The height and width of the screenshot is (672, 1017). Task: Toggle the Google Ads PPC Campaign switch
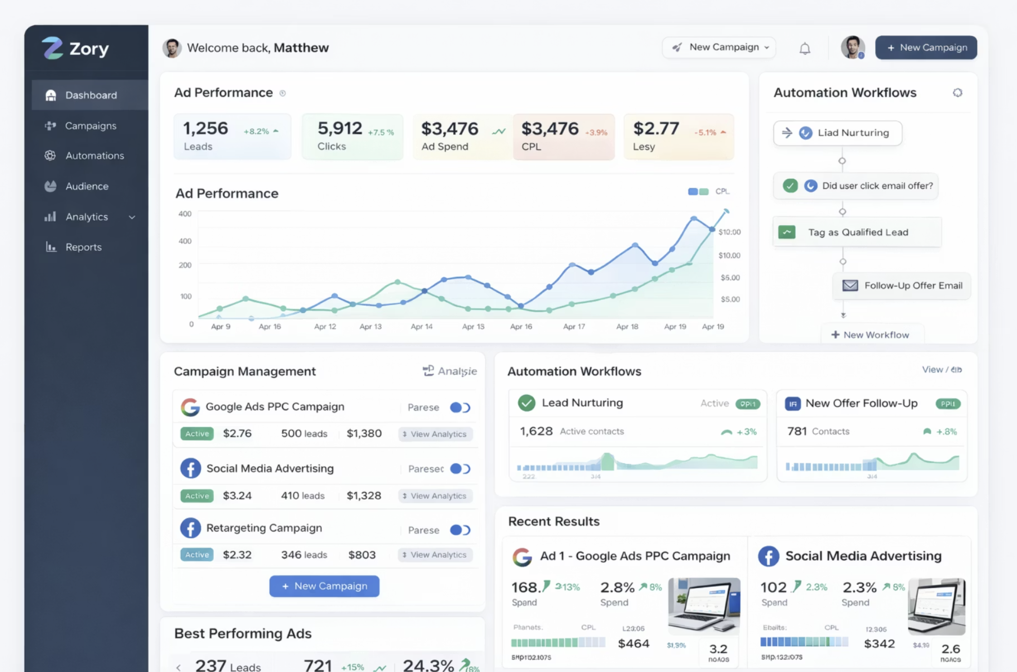[460, 408]
